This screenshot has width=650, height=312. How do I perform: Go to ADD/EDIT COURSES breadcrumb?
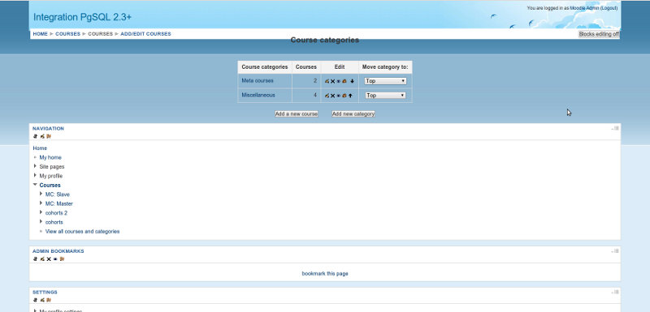[145, 34]
